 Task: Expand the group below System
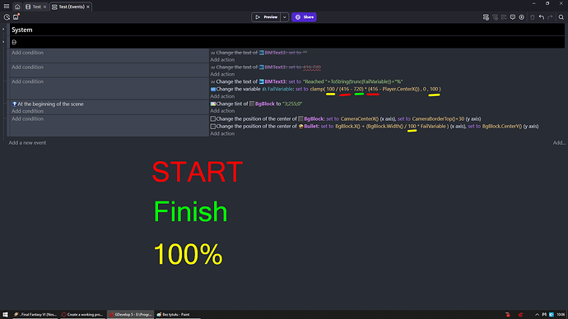[3, 42]
